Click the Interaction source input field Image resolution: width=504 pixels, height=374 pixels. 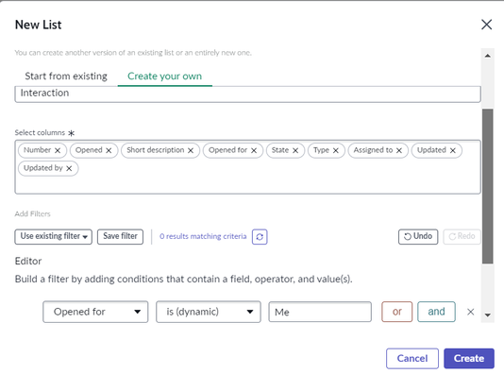point(247,93)
